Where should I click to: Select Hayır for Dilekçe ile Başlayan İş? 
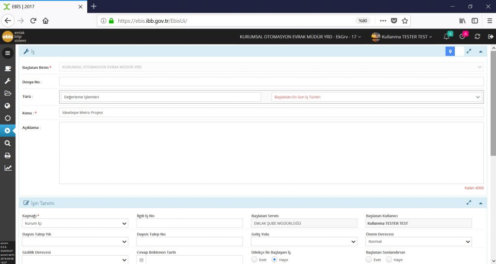point(275,260)
